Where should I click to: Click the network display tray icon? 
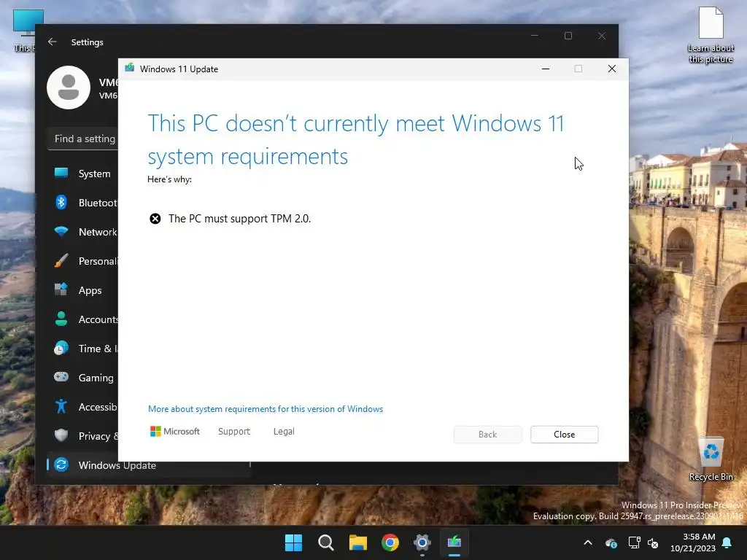(634, 542)
